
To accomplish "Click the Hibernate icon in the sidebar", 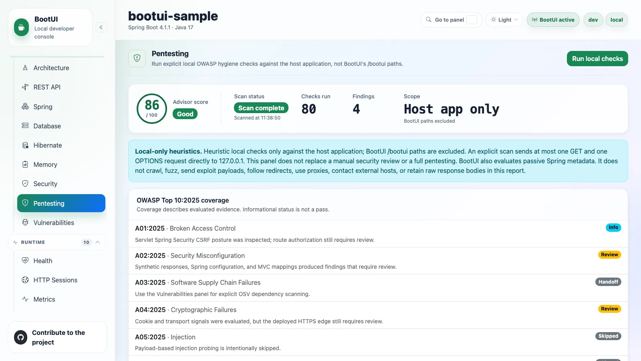I will 25,145.
